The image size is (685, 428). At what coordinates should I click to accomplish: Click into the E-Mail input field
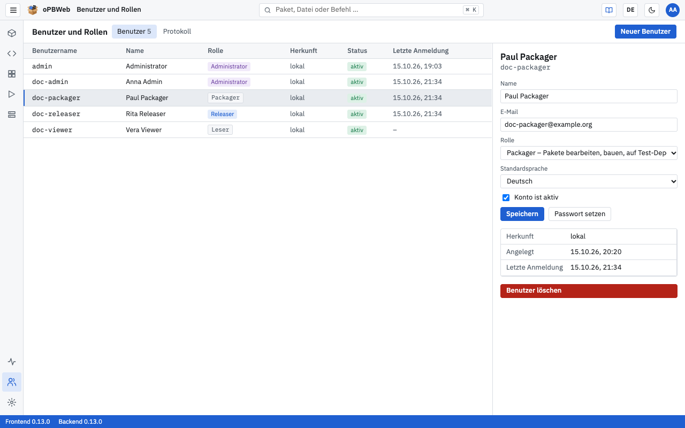(589, 125)
